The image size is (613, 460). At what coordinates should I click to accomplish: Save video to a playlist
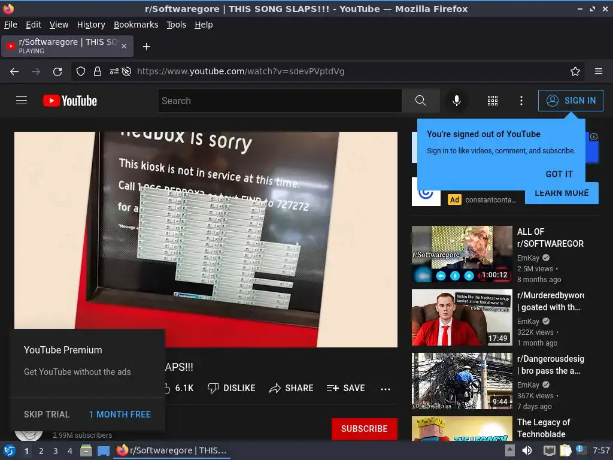[x=345, y=388]
